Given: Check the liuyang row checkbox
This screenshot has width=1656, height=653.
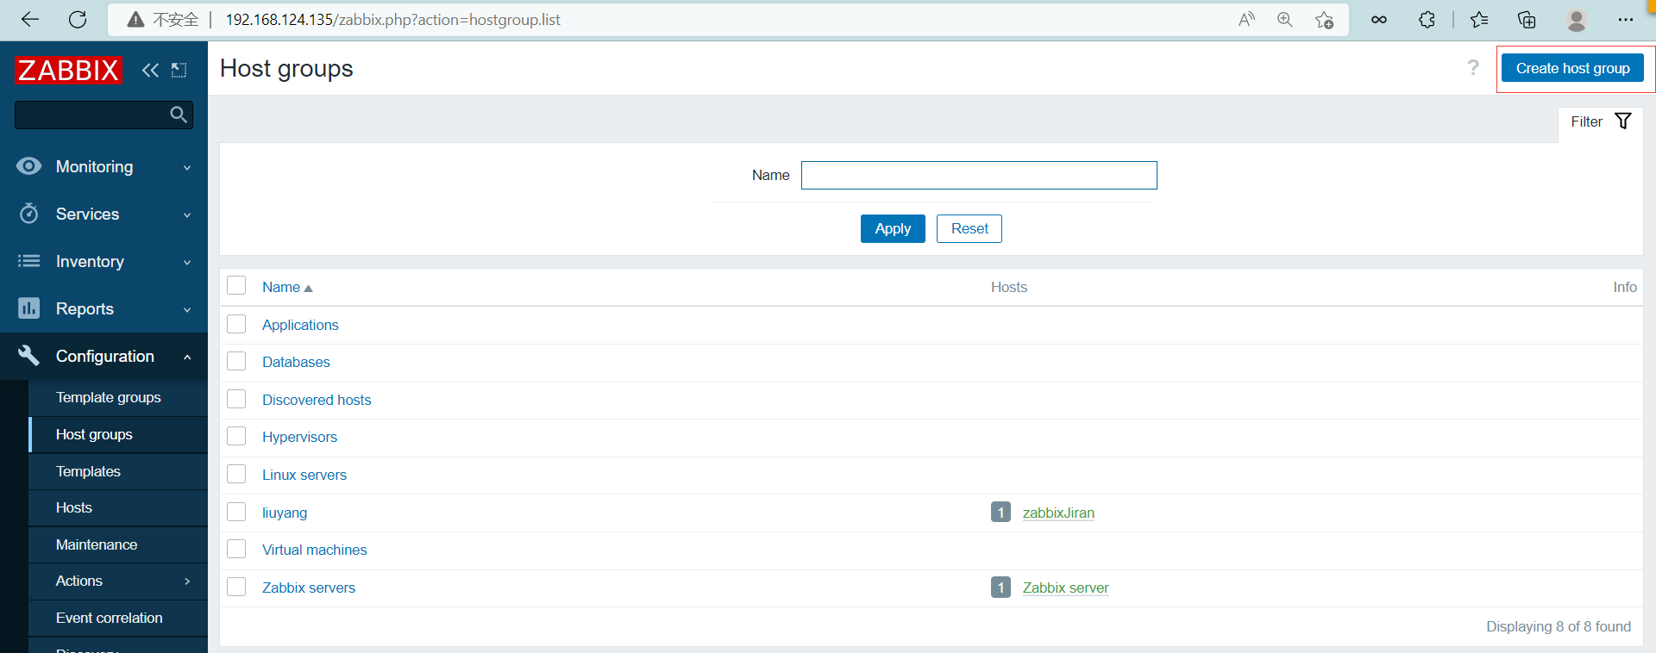Looking at the screenshot, I should click(236, 512).
